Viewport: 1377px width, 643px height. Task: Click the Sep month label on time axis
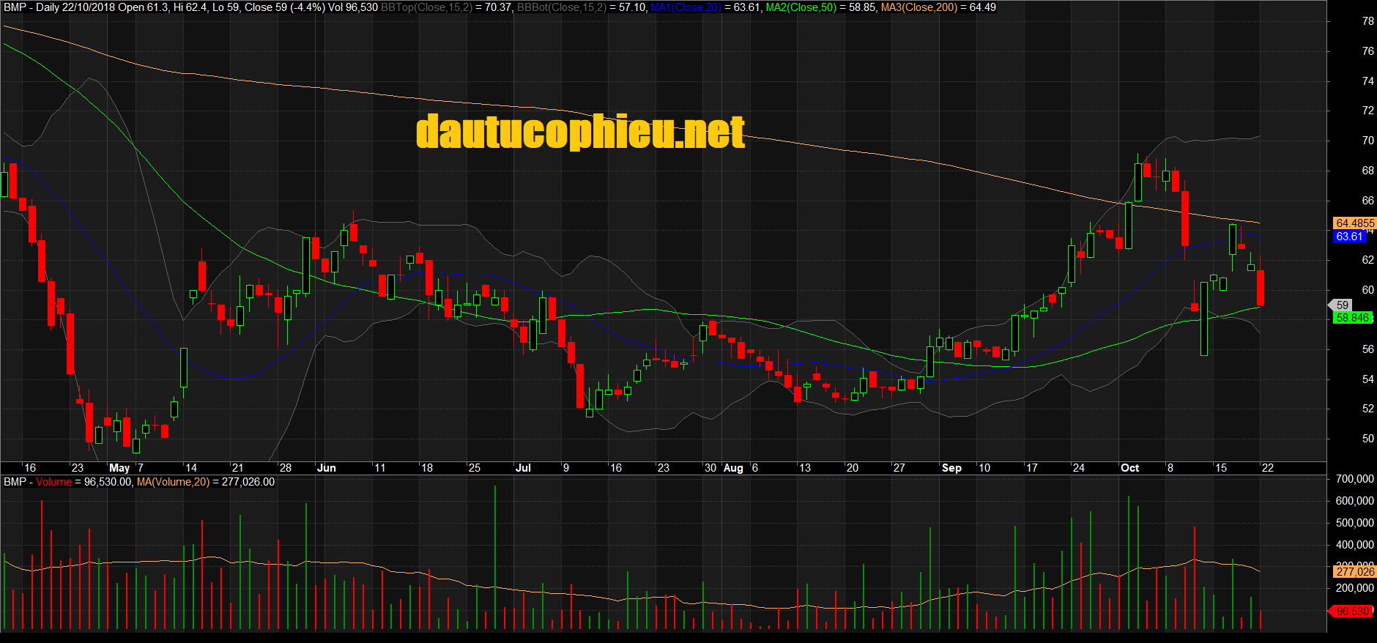click(x=951, y=468)
